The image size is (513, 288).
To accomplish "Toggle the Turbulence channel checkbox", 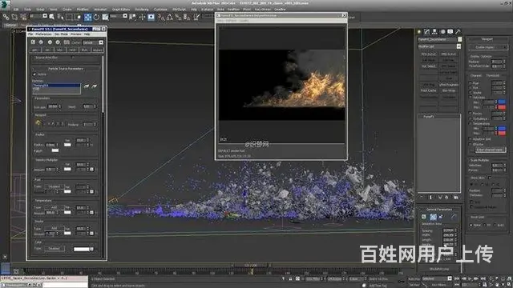I will [x=471, y=118].
